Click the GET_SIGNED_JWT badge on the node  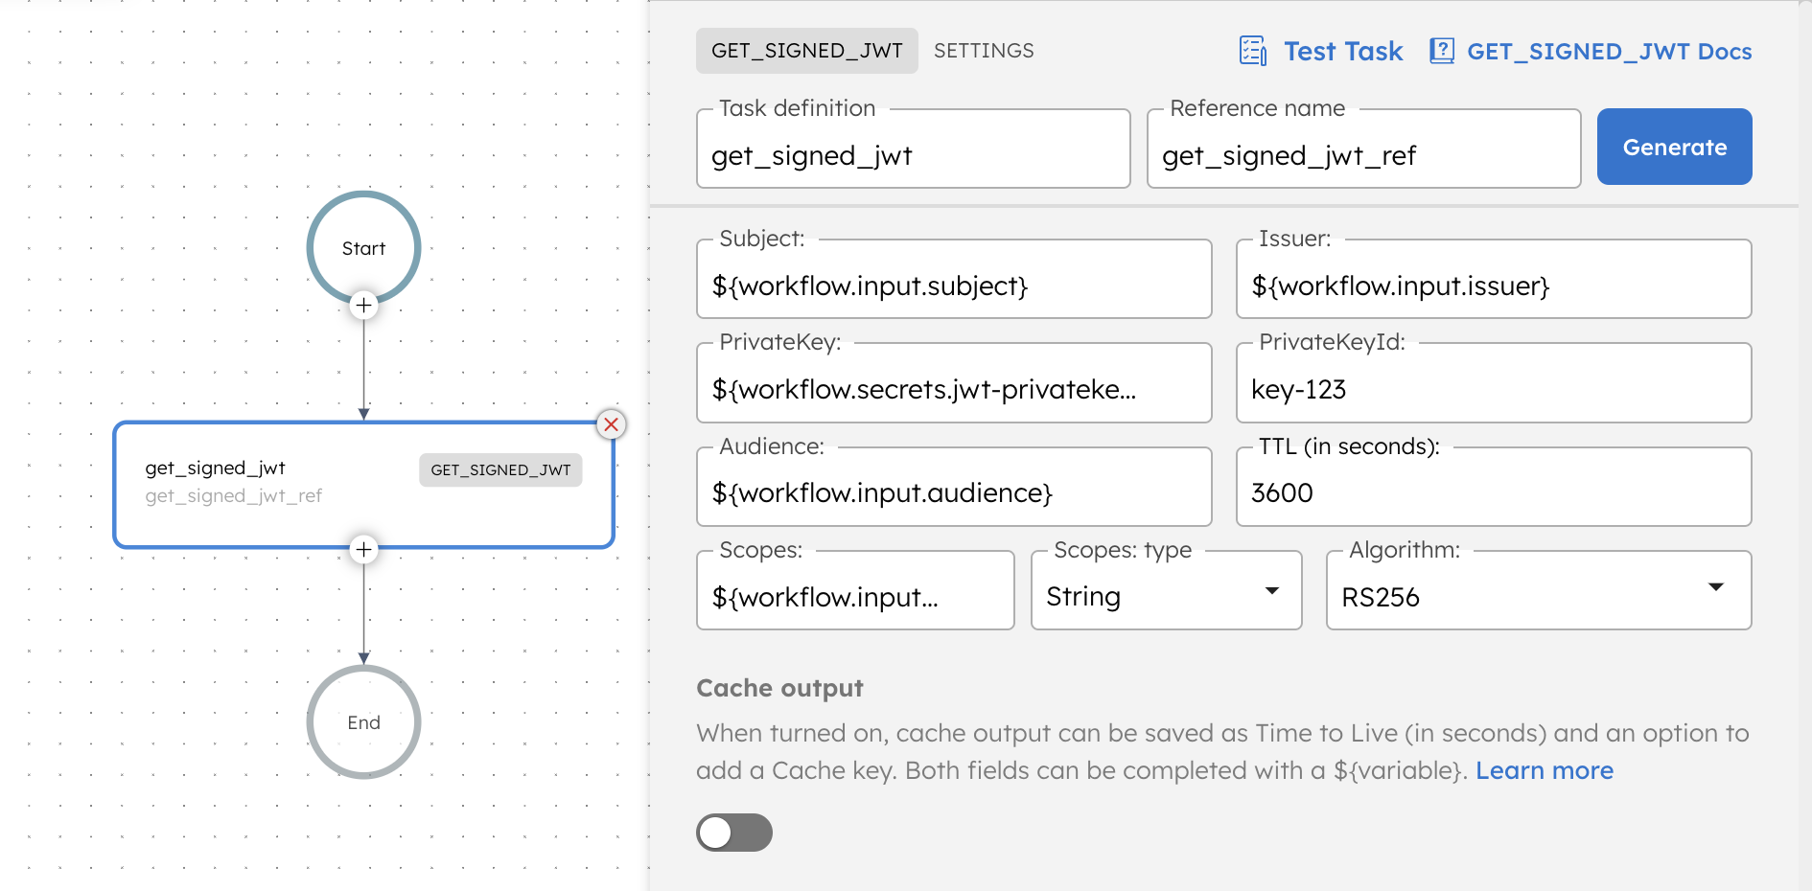tap(500, 469)
